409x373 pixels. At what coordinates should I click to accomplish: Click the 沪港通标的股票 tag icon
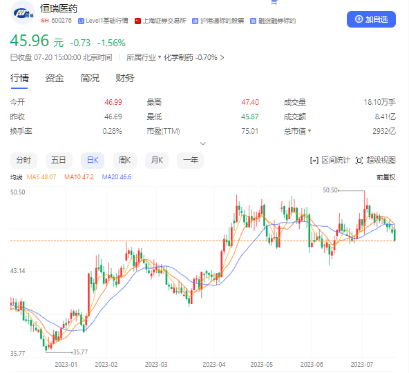[x=195, y=21]
